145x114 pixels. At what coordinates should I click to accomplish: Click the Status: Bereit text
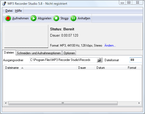tap(62, 29)
